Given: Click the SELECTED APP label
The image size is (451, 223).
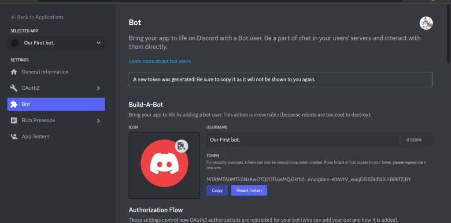Looking at the screenshot, I should pyautogui.click(x=24, y=31).
